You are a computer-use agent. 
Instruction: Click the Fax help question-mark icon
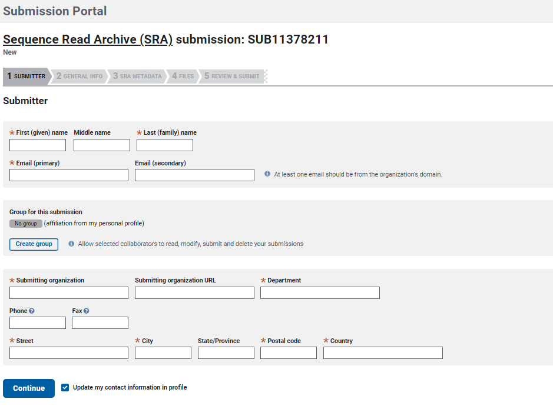pos(87,311)
